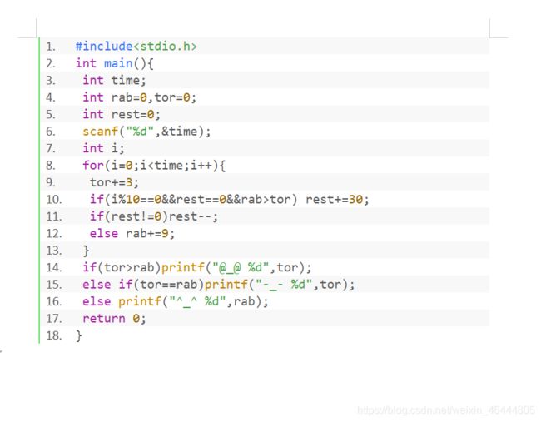The image size is (541, 422).
Task: Click line number 14.
Action: (x=54, y=267)
